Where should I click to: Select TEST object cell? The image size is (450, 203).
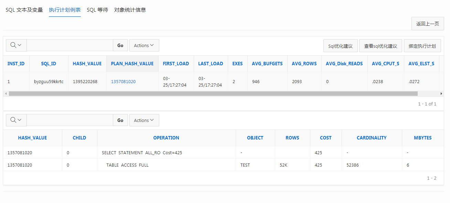click(245, 165)
